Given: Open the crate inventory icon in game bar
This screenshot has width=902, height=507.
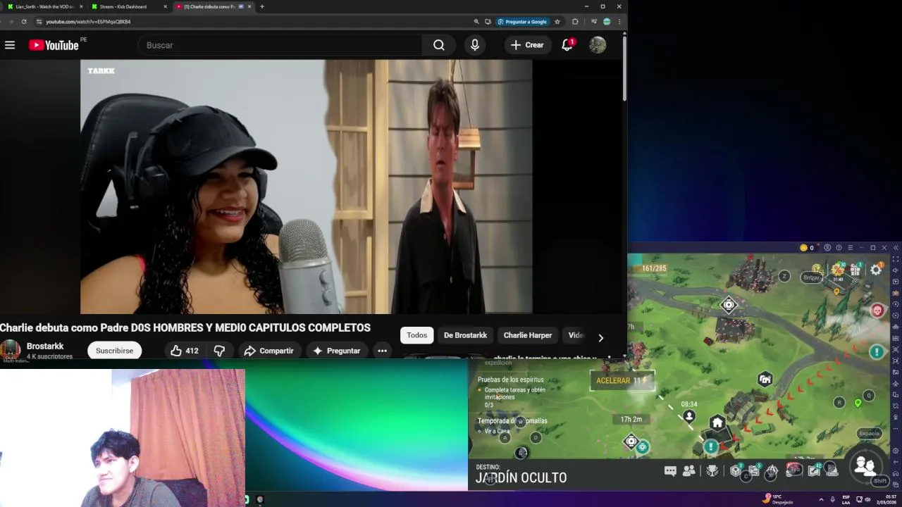Looking at the screenshot, I should 736,470.
